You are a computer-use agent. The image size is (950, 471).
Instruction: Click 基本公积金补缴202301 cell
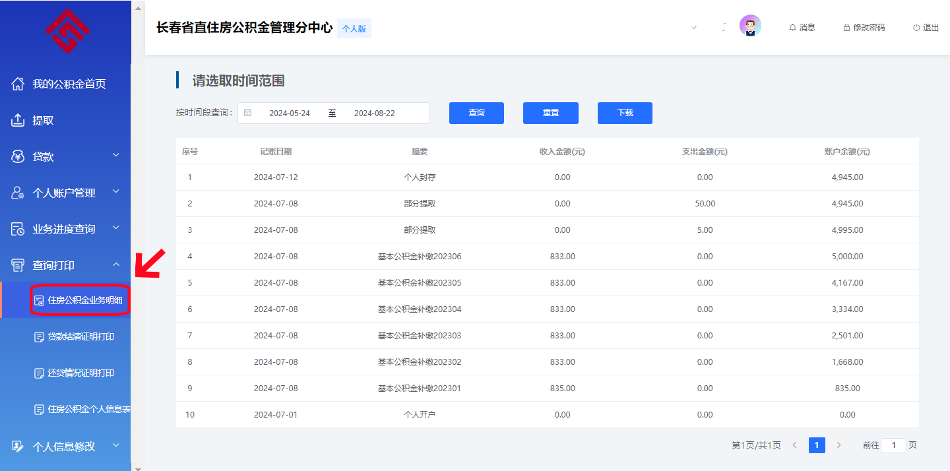[x=420, y=389]
